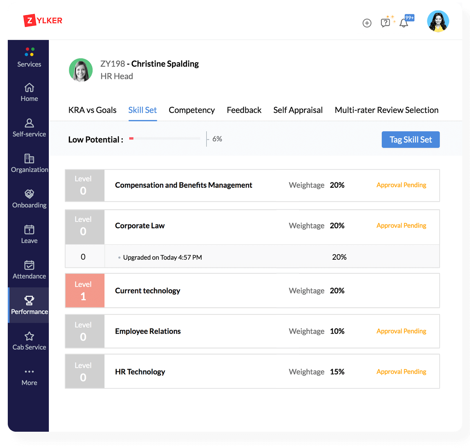Open Multi-rater Review Selection tab
The height and width of the screenshot is (448, 470).
[x=386, y=110]
